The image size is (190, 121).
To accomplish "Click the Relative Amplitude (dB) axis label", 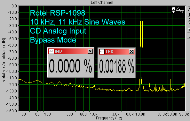I will tap(4, 60).
